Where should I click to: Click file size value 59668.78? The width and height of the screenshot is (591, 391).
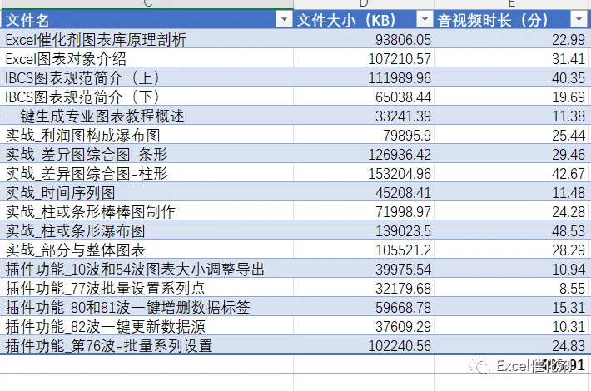point(403,307)
